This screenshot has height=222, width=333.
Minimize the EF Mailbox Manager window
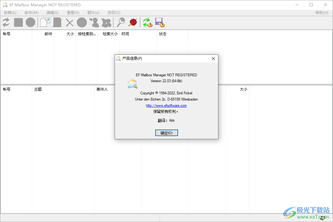coord(297,5)
